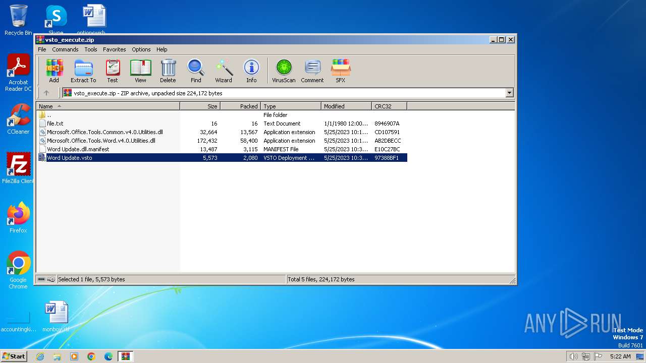
Task: Open Skype desktop shortcut
Action: click(56, 19)
